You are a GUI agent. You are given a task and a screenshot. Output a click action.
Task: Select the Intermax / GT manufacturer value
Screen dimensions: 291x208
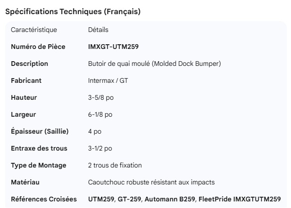(108, 80)
